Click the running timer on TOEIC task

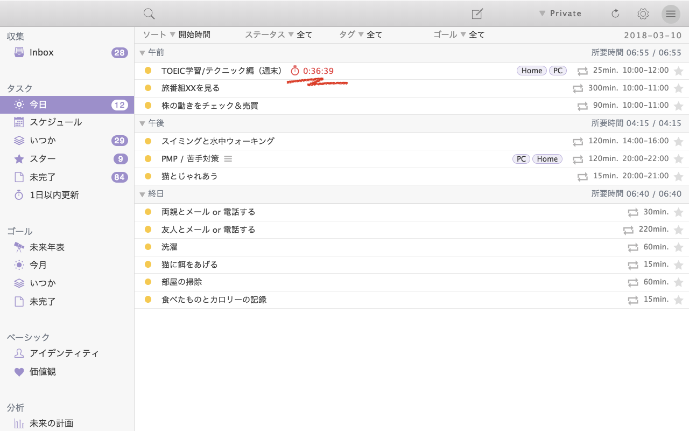tap(312, 71)
